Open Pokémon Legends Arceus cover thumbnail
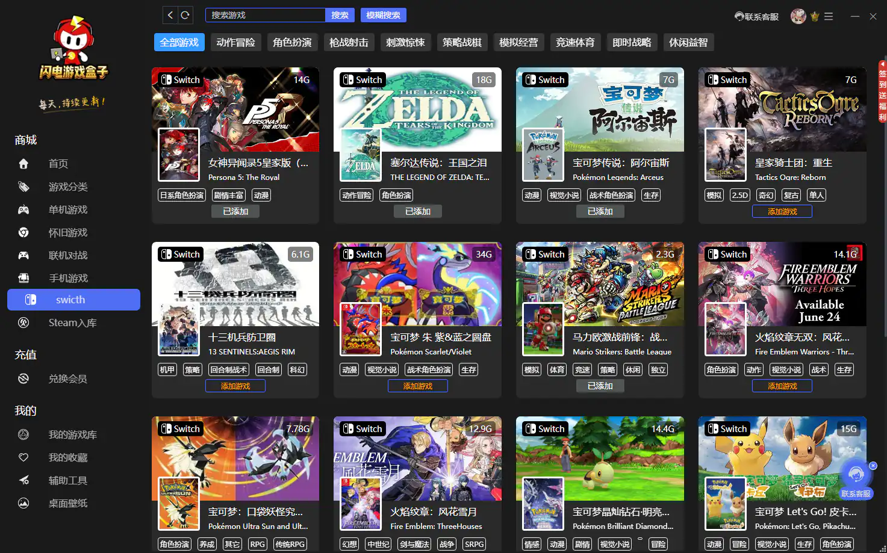The width and height of the screenshot is (887, 553). coord(543,155)
